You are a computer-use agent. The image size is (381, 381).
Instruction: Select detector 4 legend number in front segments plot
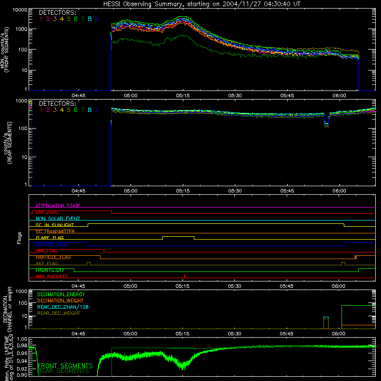tap(62, 19)
